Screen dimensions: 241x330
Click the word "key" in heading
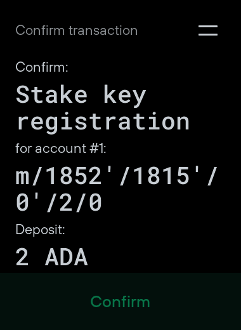click(125, 96)
